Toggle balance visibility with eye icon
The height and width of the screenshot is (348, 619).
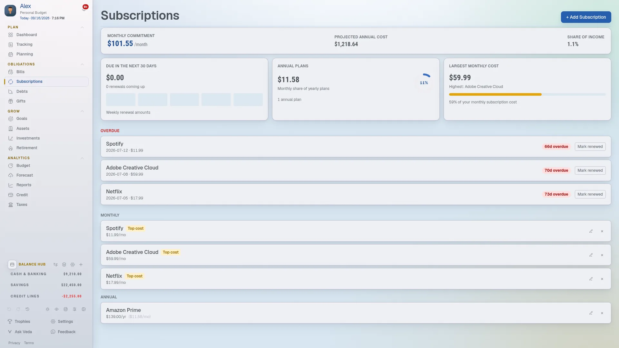click(x=56, y=309)
